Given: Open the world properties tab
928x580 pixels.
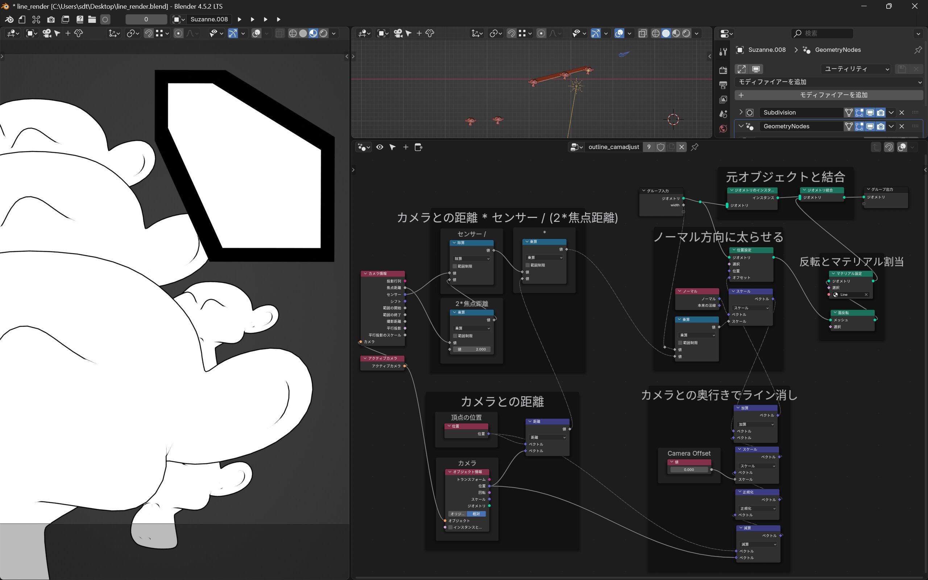Looking at the screenshot, I should click(723, 128).
